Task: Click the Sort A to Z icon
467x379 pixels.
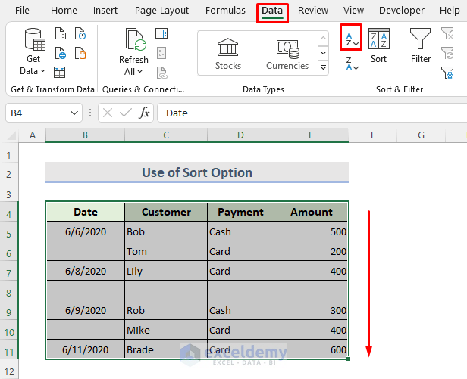Action: coord(353,38)
